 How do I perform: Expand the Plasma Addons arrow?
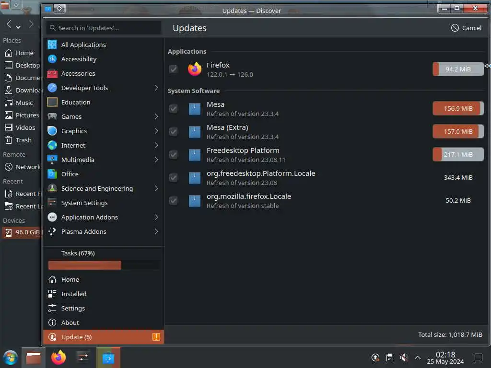(156, 231)
